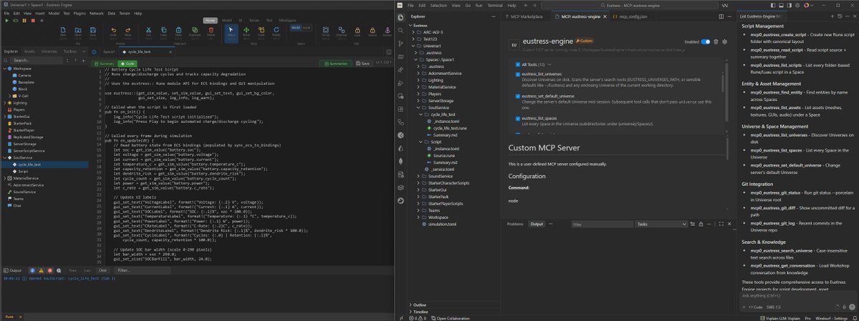Open the Tasks dropdown in Output panel
The image size is (859, 321).
(661, 224)
